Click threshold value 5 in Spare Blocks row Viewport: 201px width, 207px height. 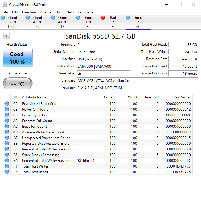coord(157,155)
